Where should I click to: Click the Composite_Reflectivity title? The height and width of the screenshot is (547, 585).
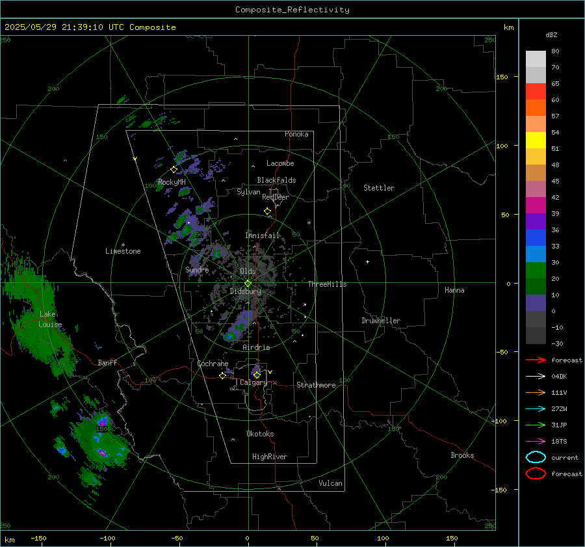click(x=292, y=10)
